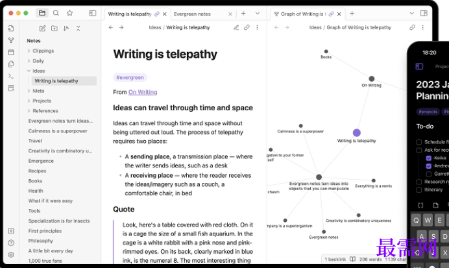Click the 1 backlink status item
449x268 pixels.
335,259
